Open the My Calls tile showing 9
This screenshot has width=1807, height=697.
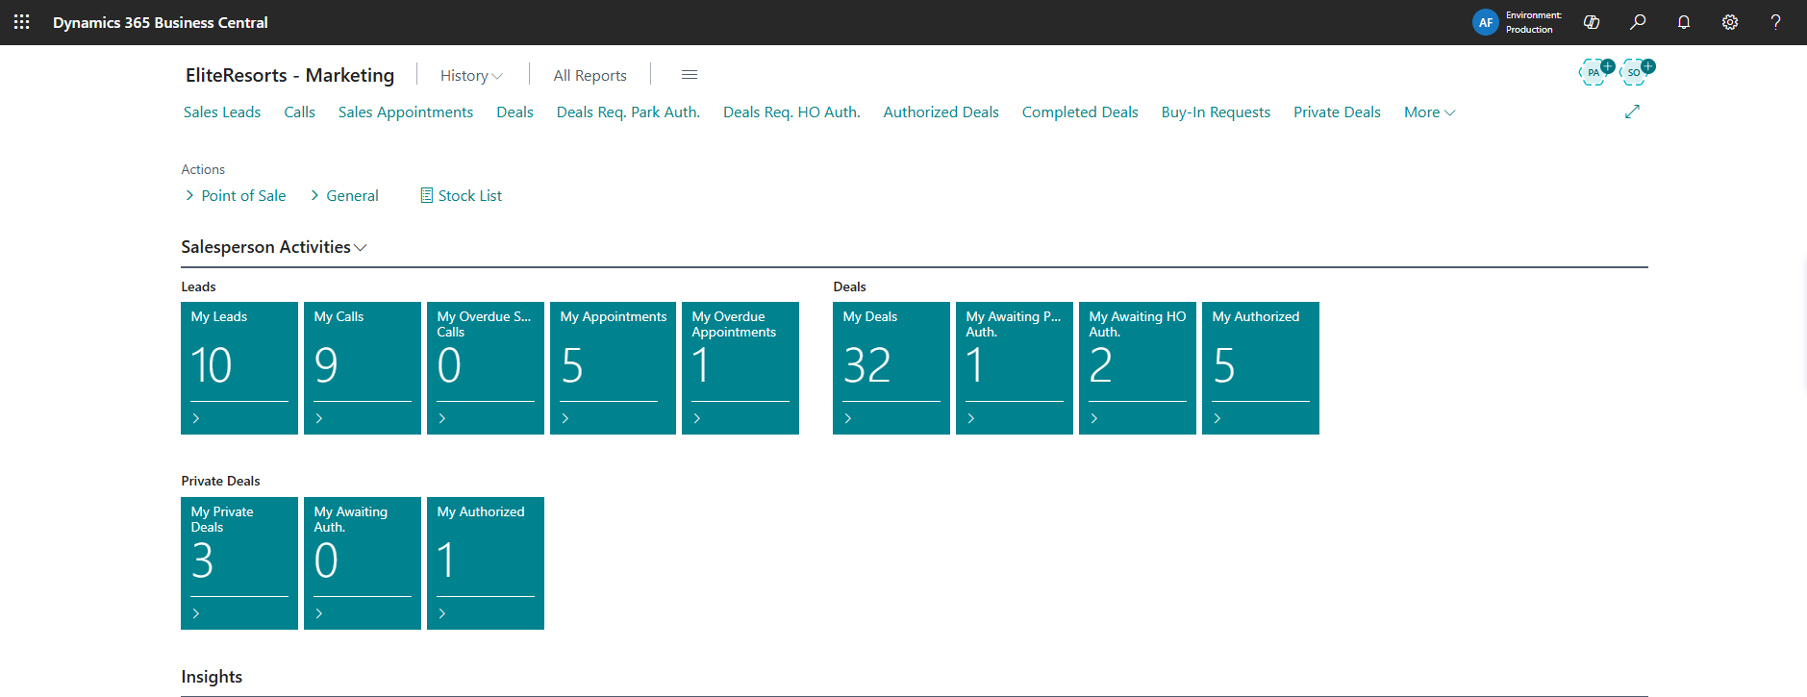363,368
